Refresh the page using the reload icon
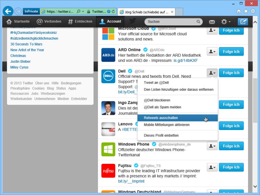Image resolution: width=260 pixels, height=195 pixels. tap(113, 11)
